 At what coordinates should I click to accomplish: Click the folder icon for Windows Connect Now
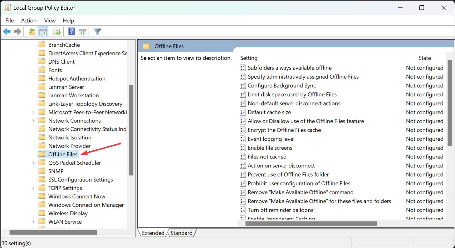click(x=42, y=196)
